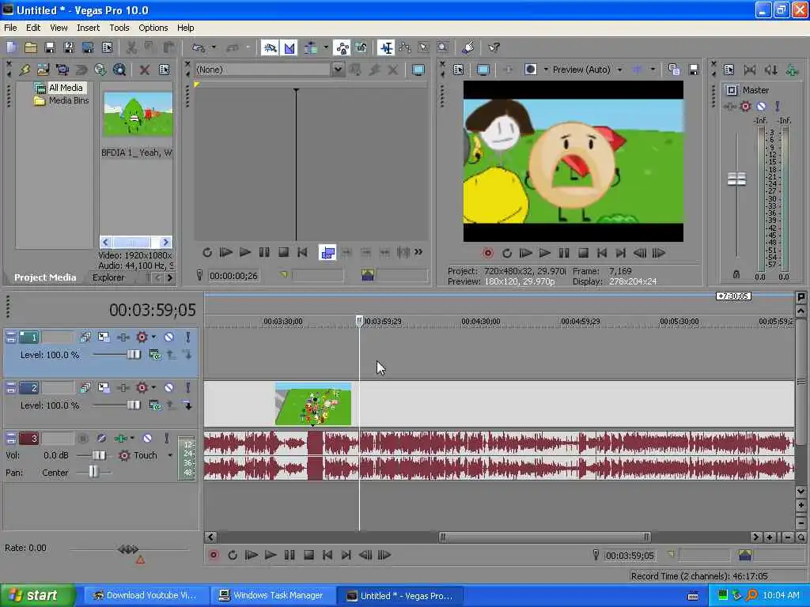Click Import Media lightning icon
810x607 pixels.
(x=25, y=70)
